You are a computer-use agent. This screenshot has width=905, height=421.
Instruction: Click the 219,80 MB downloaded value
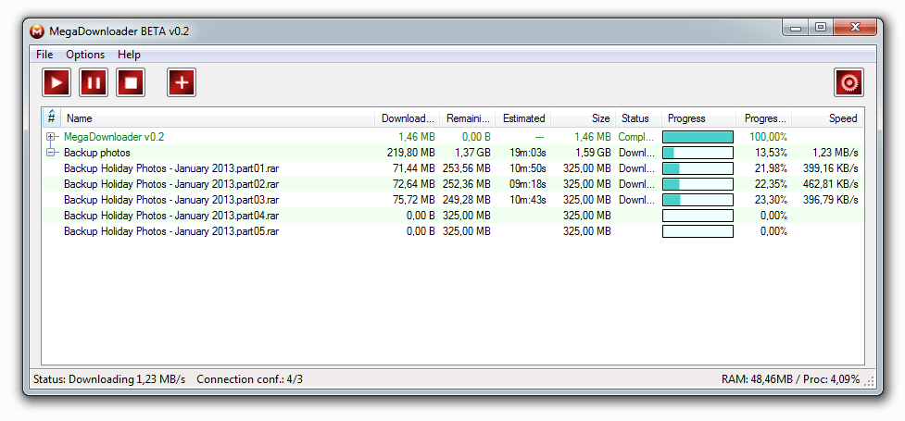[x=411, y=153]
